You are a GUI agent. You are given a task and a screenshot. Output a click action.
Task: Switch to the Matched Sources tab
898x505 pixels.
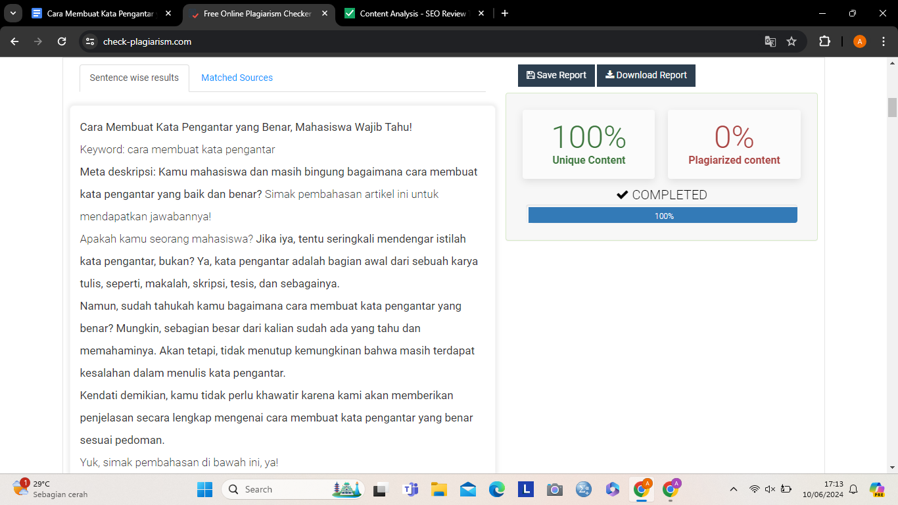click(x=237, y=78)
